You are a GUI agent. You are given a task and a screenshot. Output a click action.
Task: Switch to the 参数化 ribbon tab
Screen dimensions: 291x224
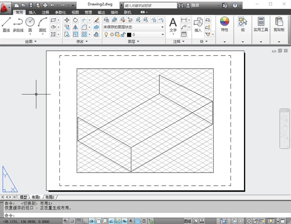point(60,13)
